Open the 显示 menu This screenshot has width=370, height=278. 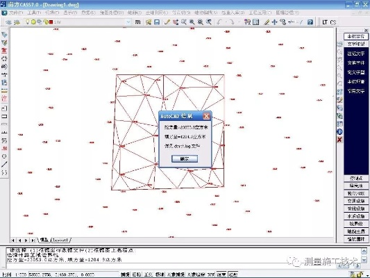tap(70, 13)
